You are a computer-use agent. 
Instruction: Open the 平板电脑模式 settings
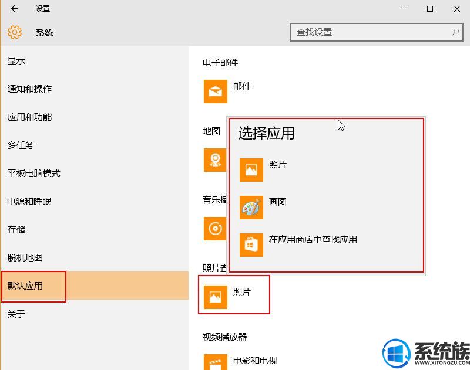(x=95, y=173)
